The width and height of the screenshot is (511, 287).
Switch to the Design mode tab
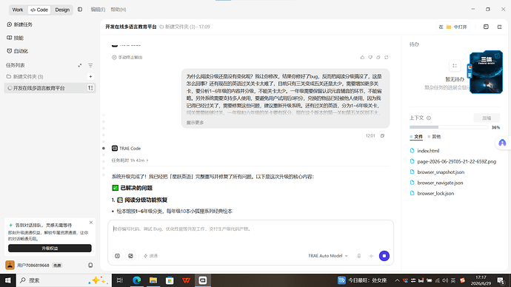tap(62, 10)
